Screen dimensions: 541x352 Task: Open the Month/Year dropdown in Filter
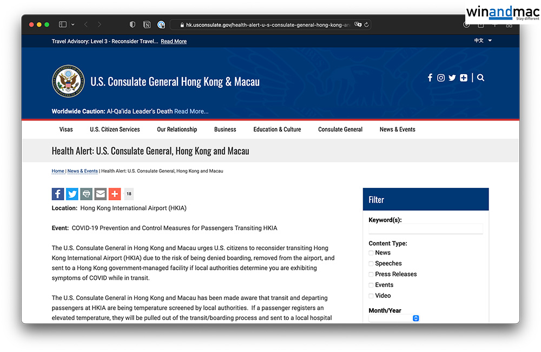click(x=394, y=318)
